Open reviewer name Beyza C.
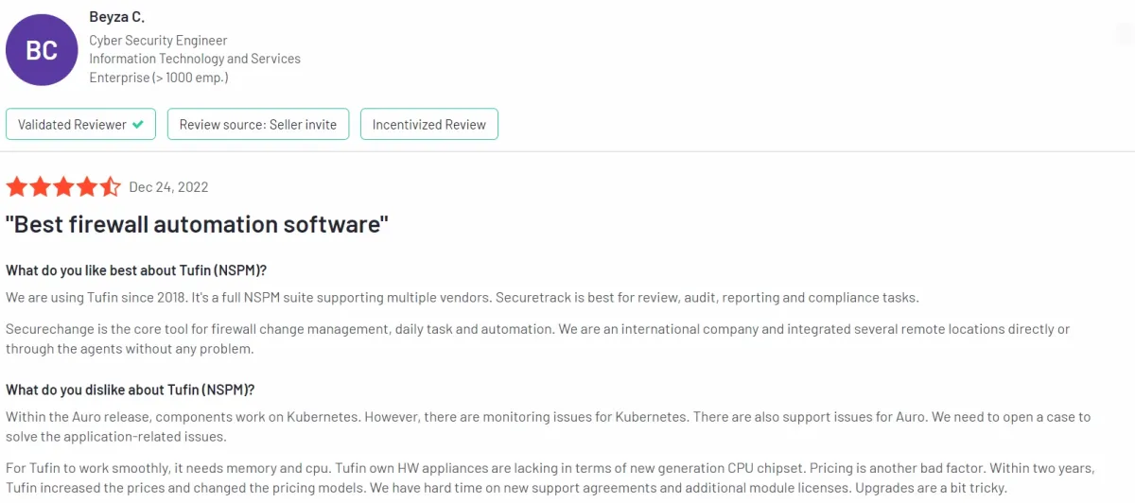This screenshot has width=1135, height=503. [x=116, y=17]
